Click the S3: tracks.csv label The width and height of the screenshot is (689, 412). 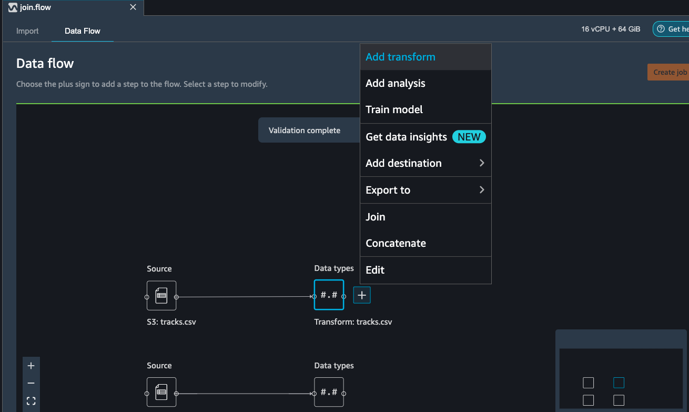171,321
